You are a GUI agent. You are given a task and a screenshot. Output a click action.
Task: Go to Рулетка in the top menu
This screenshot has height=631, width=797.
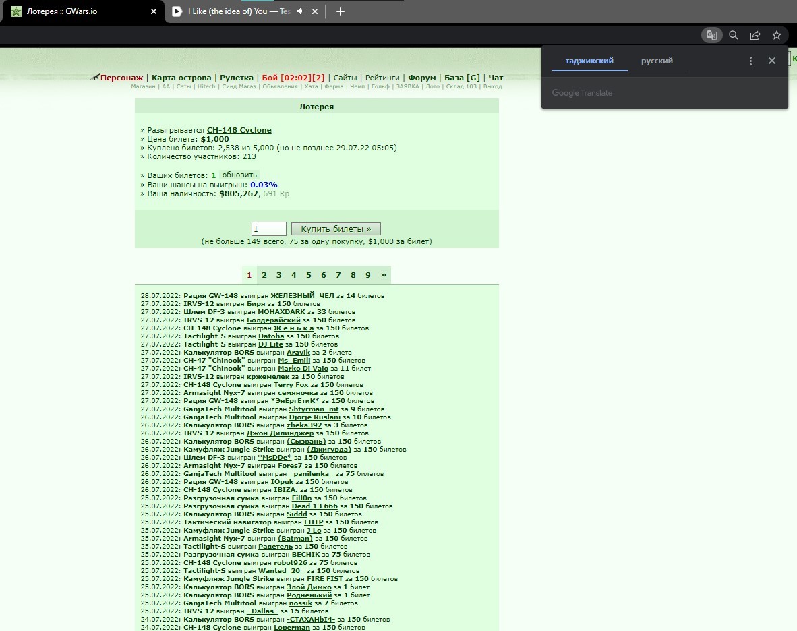(237, 78)
